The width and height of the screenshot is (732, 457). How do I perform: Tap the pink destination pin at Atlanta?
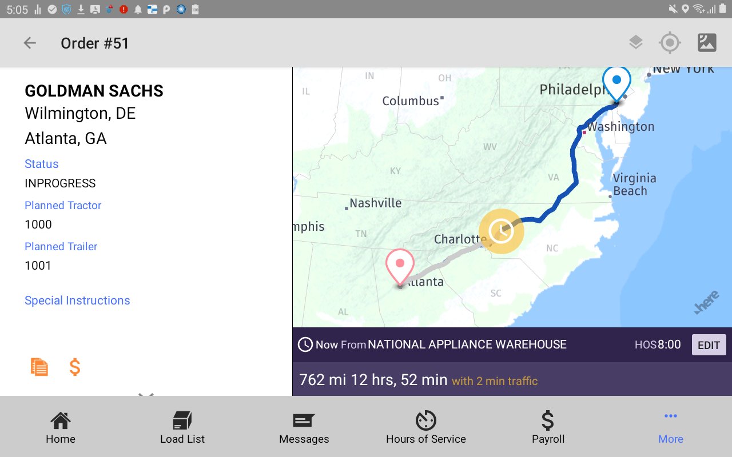coord(400,267)
